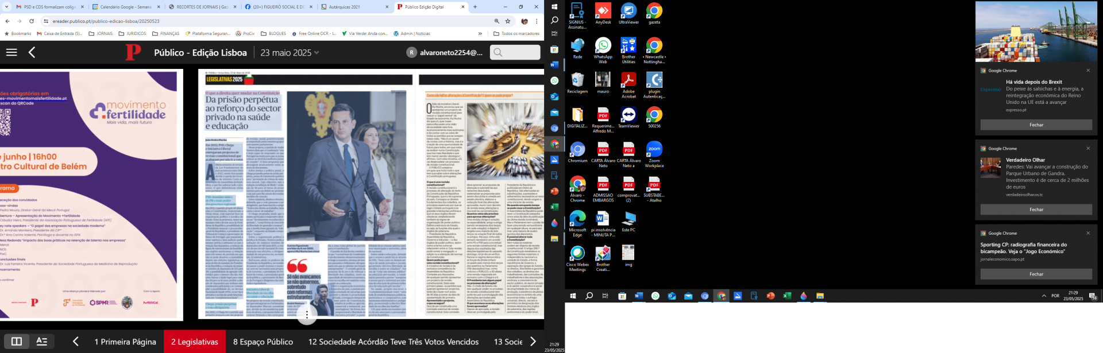Open the Caixa de Entrada bookmark
Screen dimensions: 1103x353
coord(60,33)
